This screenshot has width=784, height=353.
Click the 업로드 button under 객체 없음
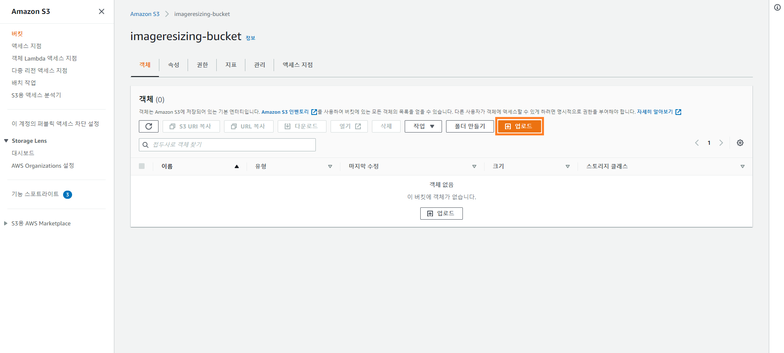(442, 214)
